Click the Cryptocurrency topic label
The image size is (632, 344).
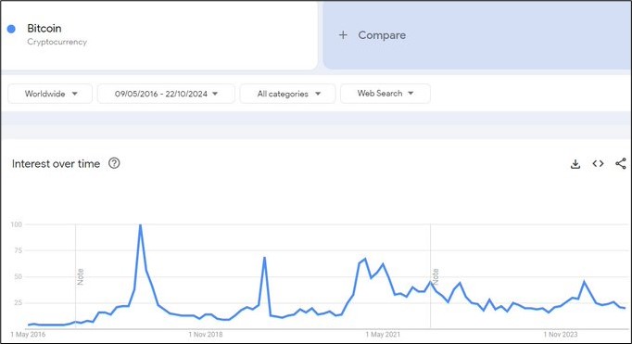[x=57, y=42]
